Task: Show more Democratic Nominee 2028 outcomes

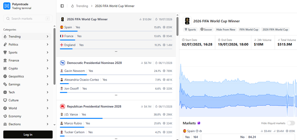Action: click(116, 95)
